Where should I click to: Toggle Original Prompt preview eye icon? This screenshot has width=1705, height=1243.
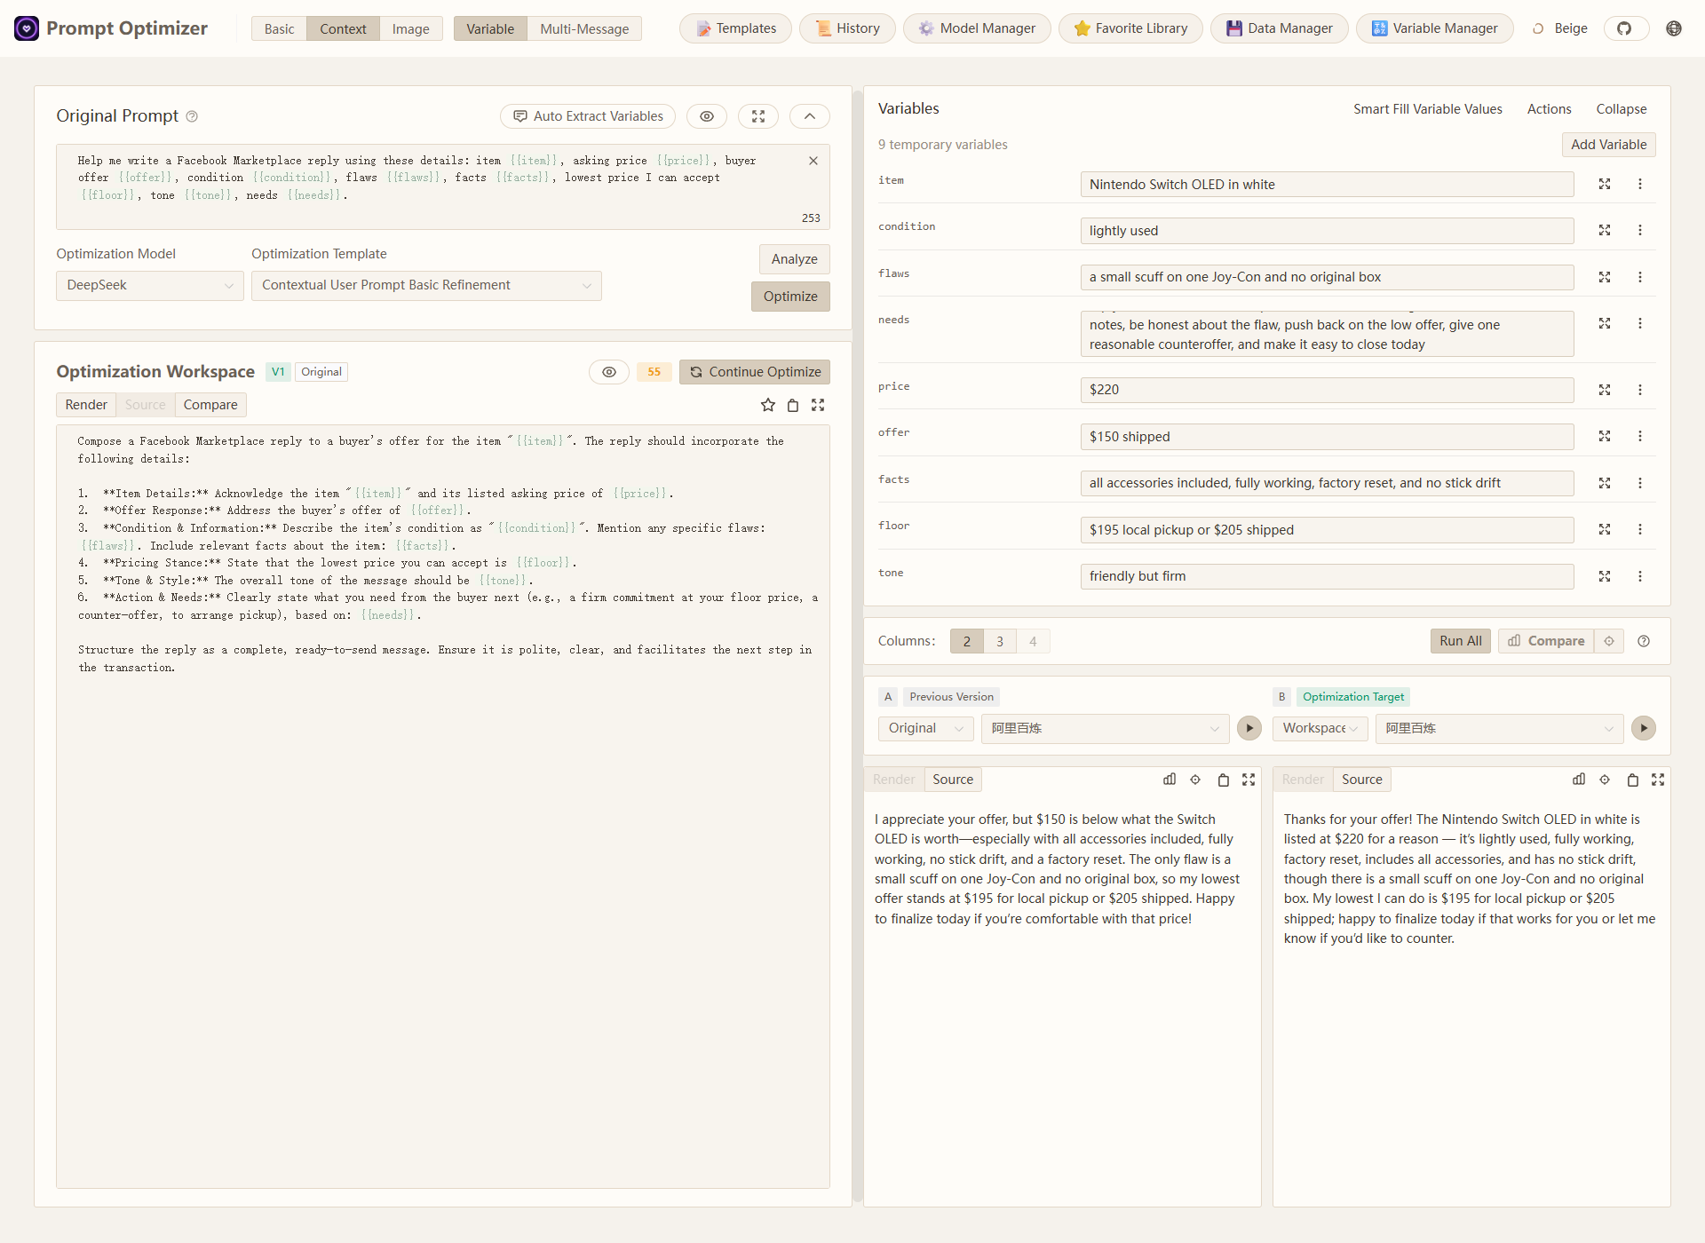click(706, 116)
